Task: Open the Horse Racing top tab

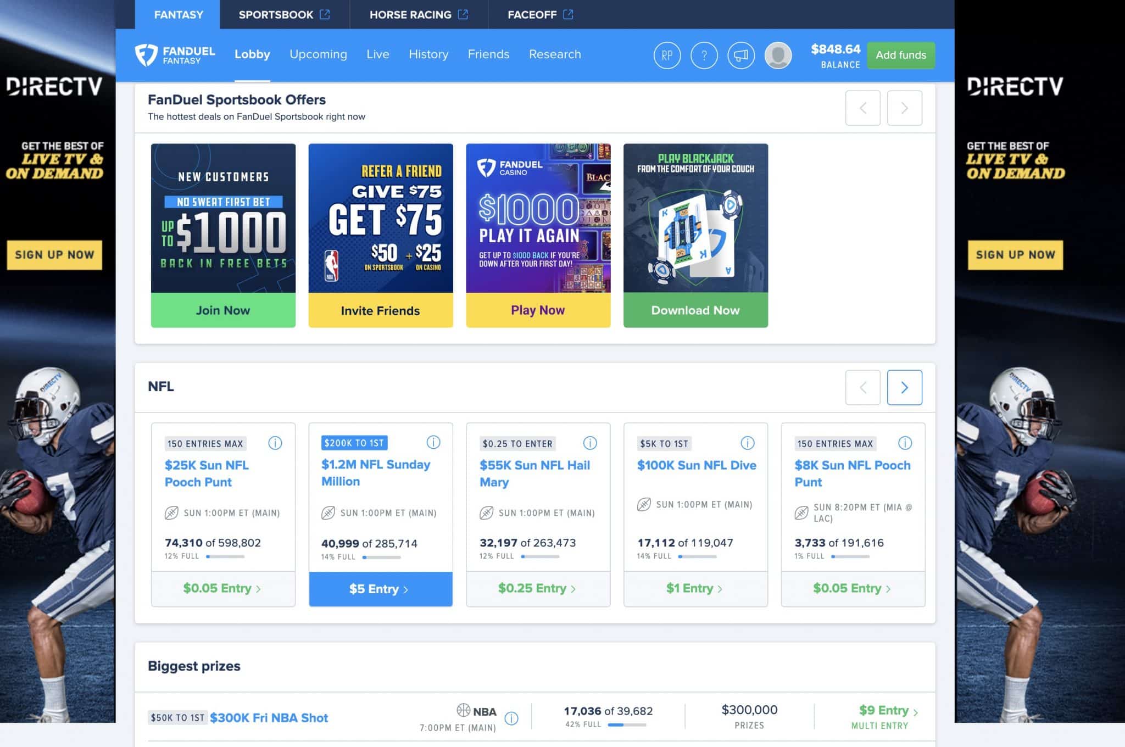Action: coord(419,14)
